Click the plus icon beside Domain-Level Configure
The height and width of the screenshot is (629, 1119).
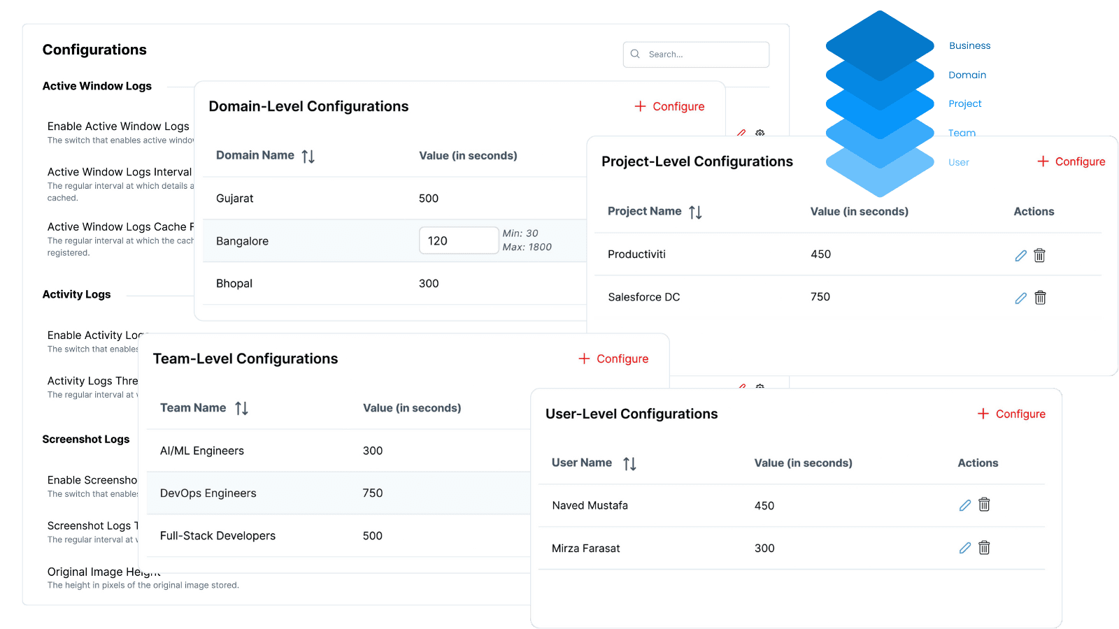[640, 106]
